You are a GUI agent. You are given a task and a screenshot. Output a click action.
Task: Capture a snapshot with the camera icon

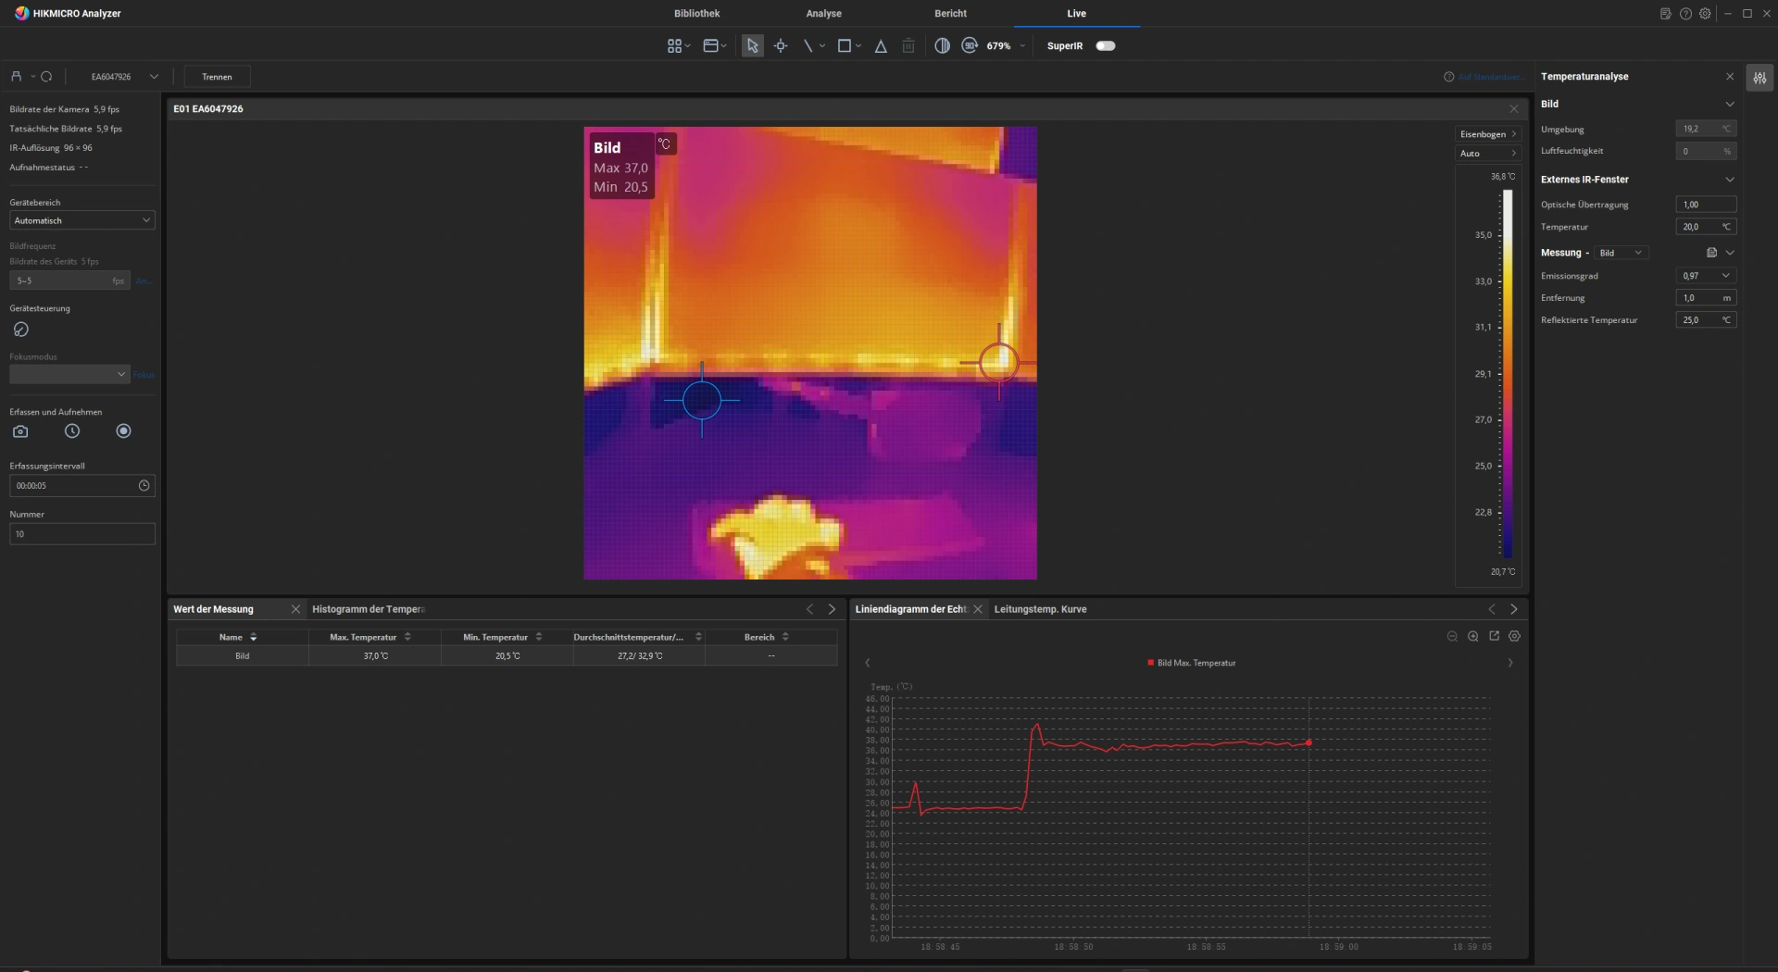[x=20, y=431]
